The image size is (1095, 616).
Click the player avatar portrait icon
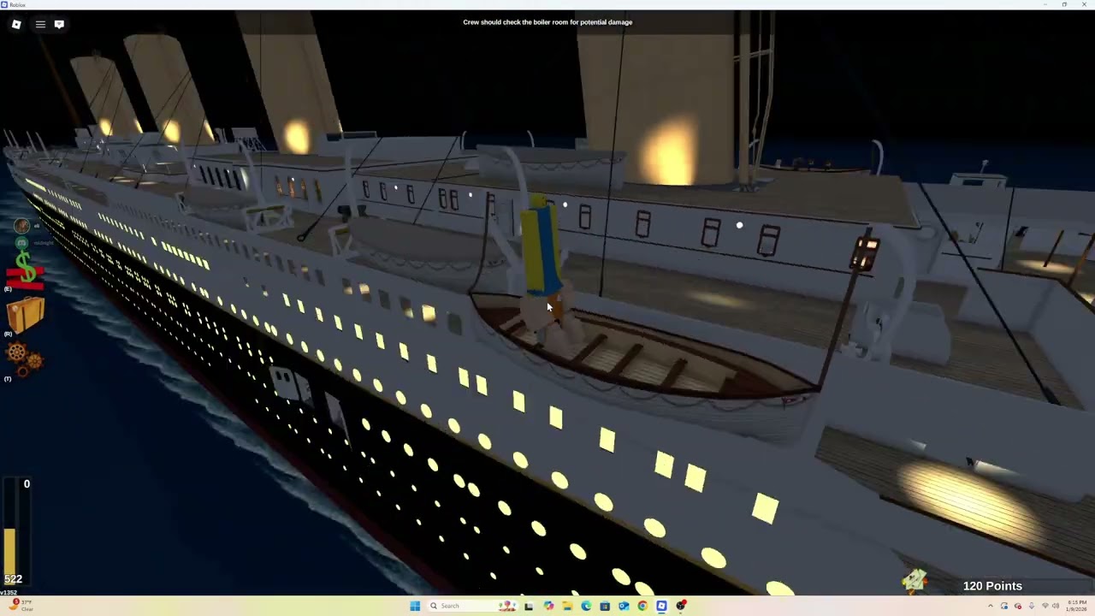click(x=22, y=225)
